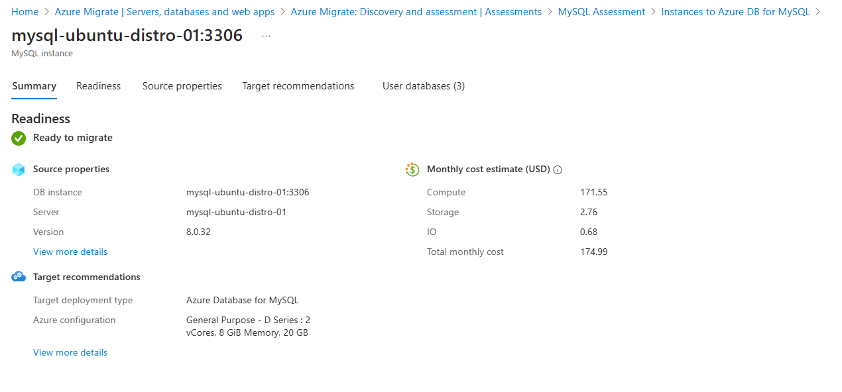Click the Monthly cost estimate dollar icon

412,169
